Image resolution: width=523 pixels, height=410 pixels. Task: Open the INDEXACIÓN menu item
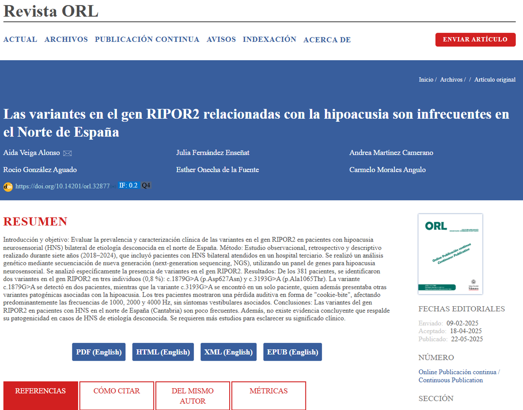(269, 39)
